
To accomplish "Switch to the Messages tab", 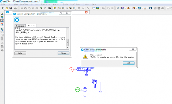I will [20, 26].
